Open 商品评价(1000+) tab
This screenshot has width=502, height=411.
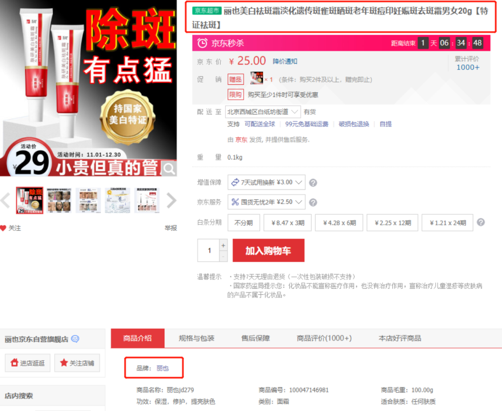click(324, 338)
